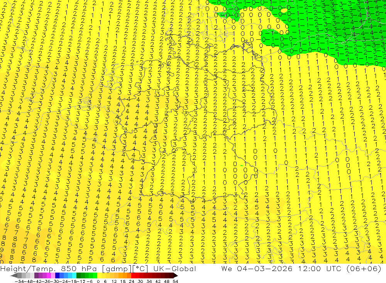386x283 pixels.
Task: Click the right arrow end of the color scale
Action: click(176, 276)
